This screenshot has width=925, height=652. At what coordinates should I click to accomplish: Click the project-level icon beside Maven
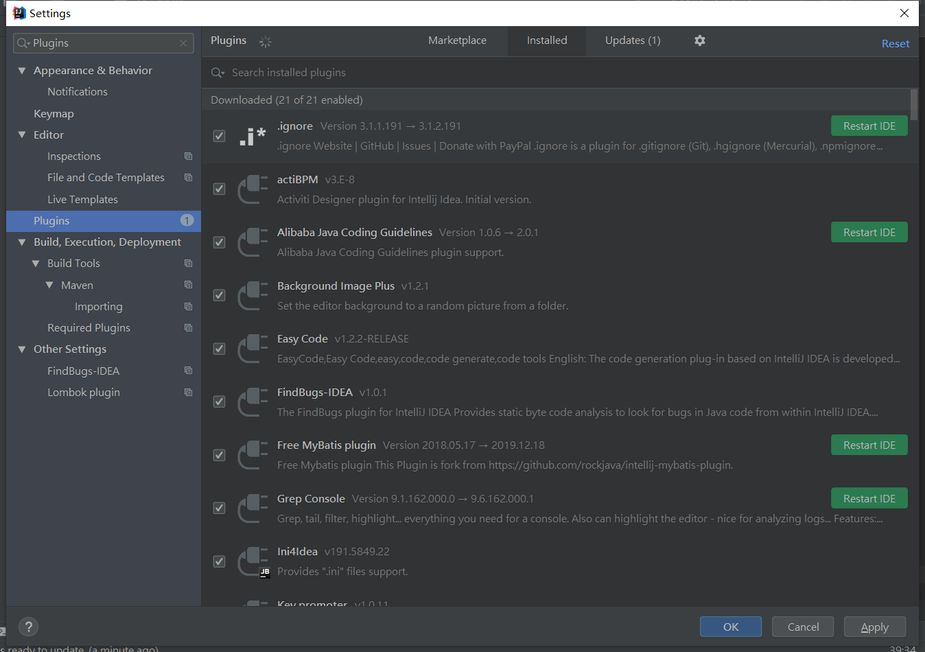189,285
